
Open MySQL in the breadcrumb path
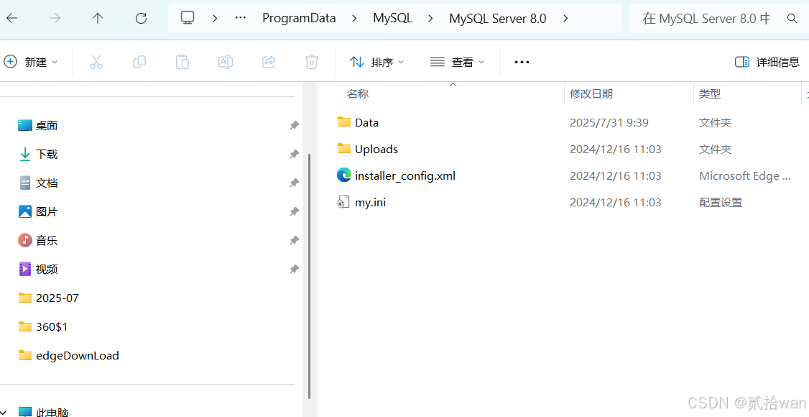[392, 19]
